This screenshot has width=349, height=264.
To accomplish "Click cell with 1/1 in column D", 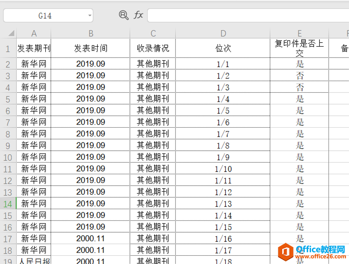I will coord(223,64).
